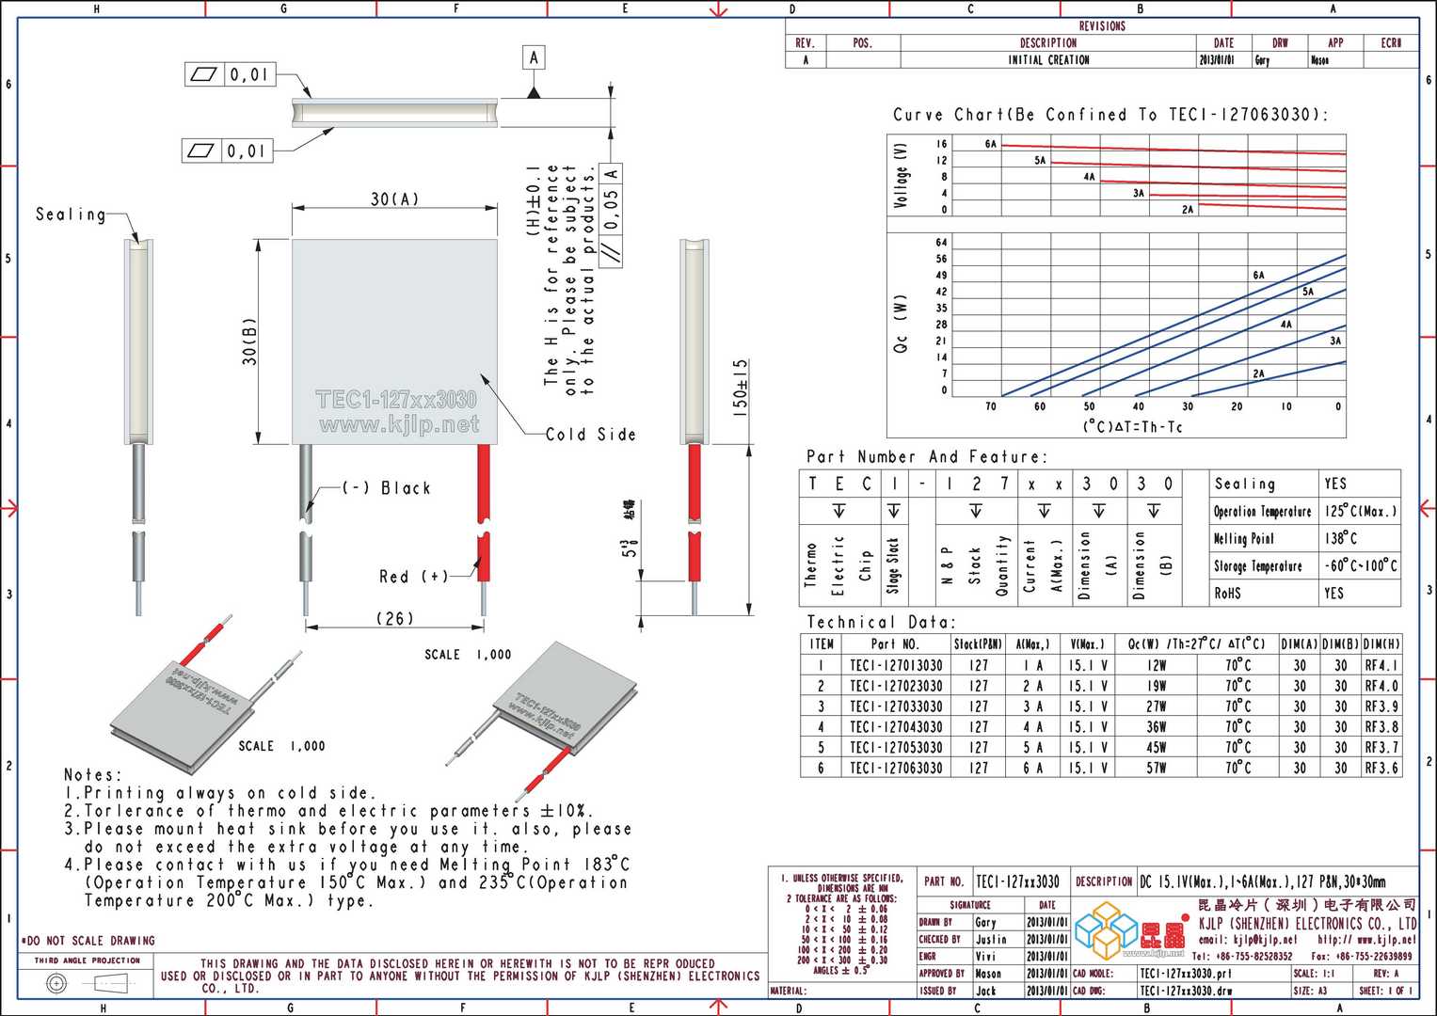1437x1016 pixels.
Task: Open the http:// www.kjlp.net link in the title block
Action: tap(1366, 940)
